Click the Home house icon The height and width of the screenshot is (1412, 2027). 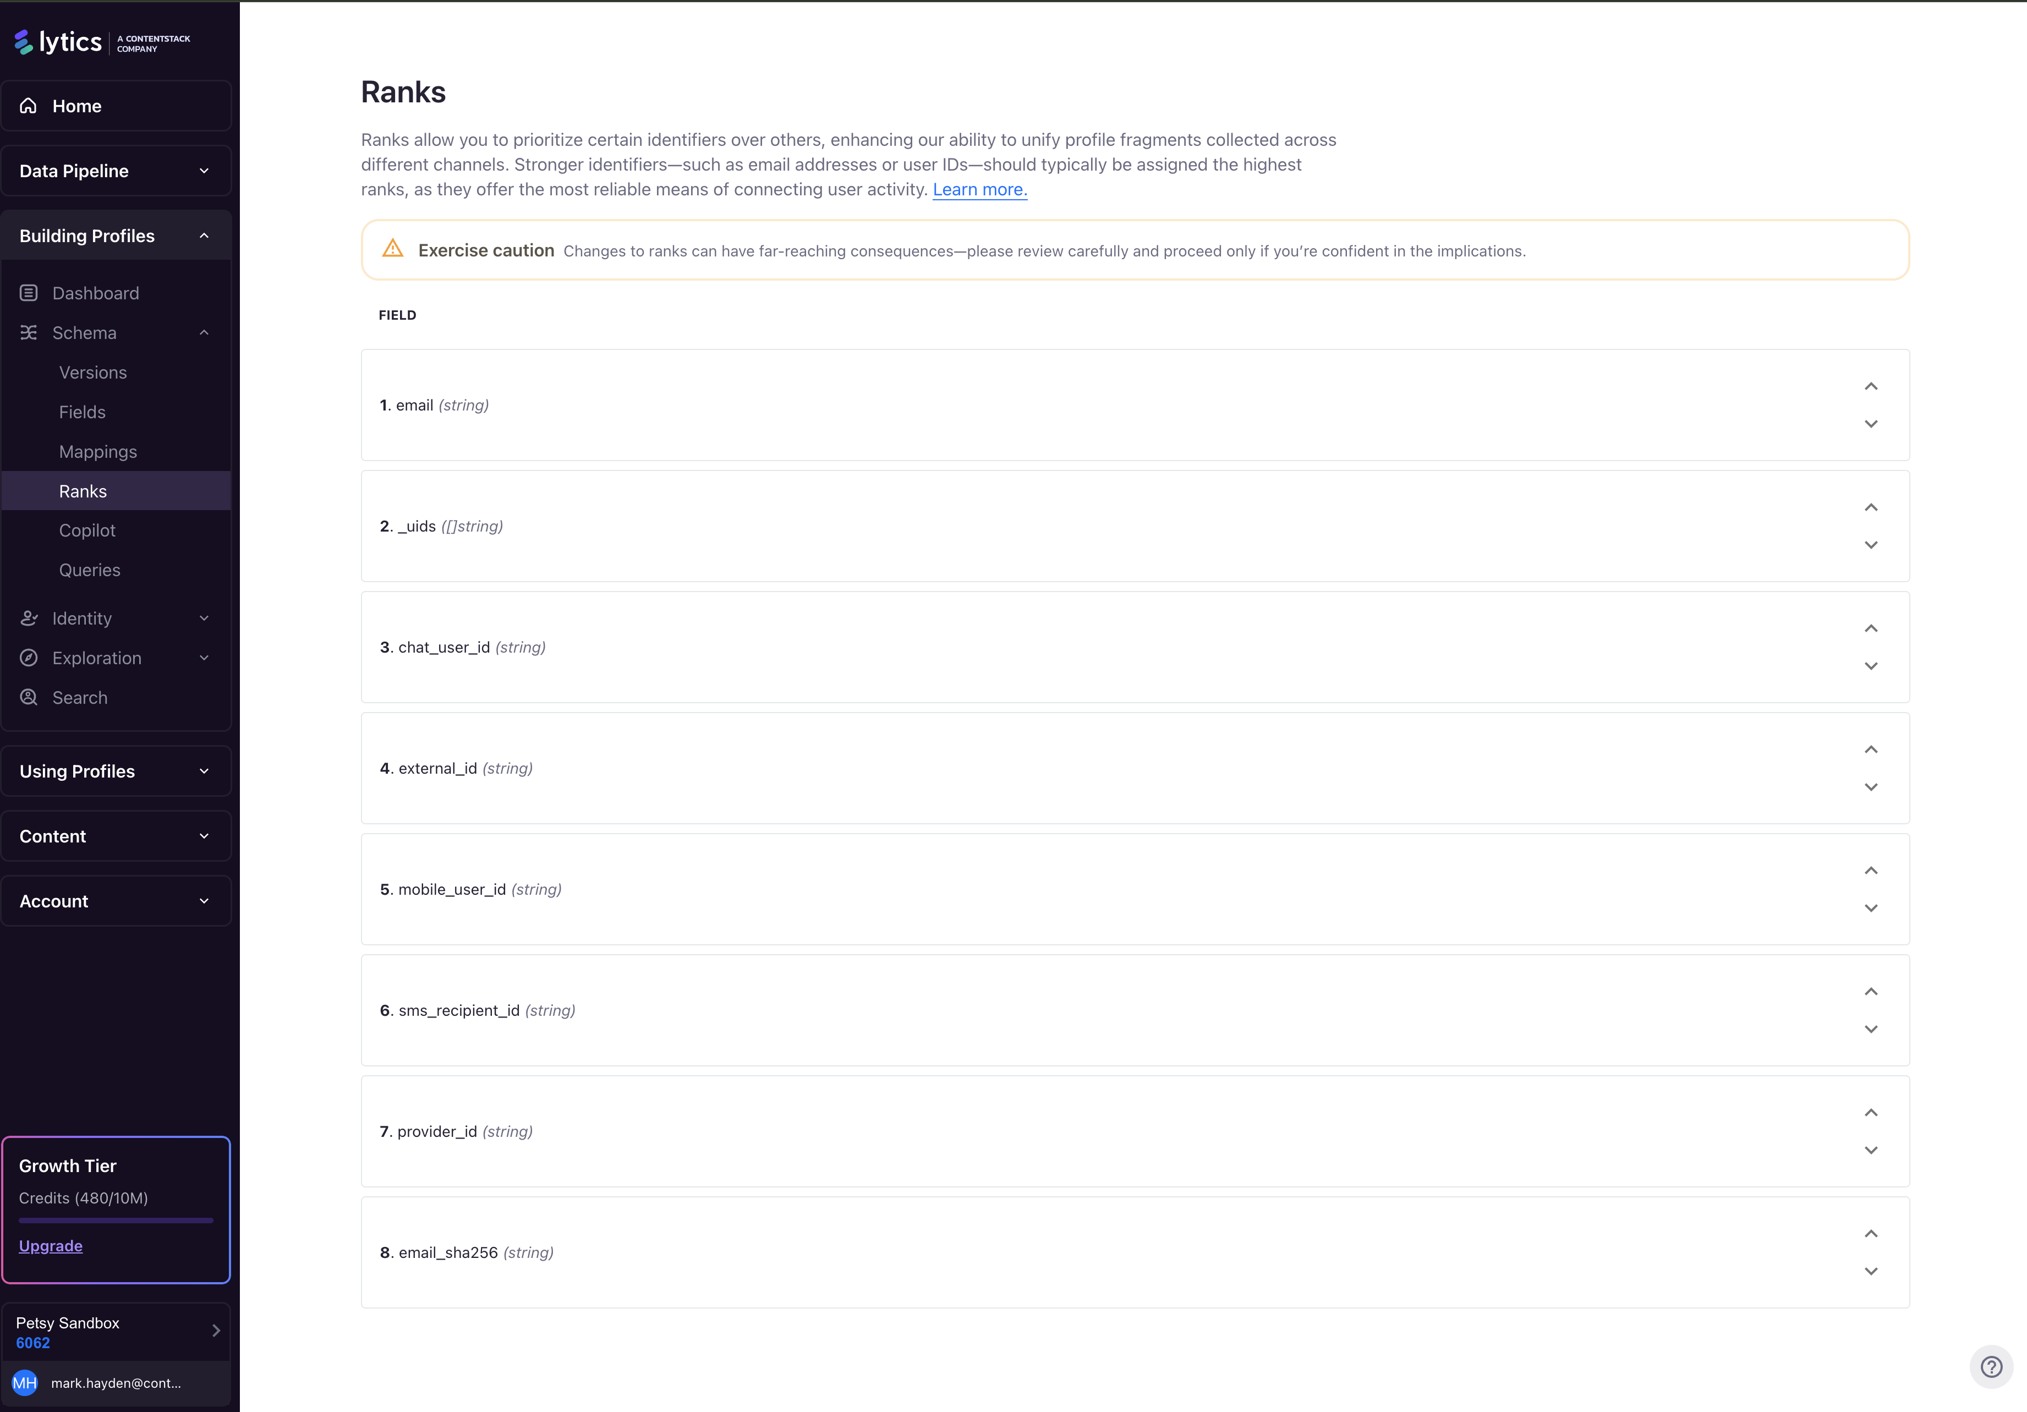coord(28,106)
